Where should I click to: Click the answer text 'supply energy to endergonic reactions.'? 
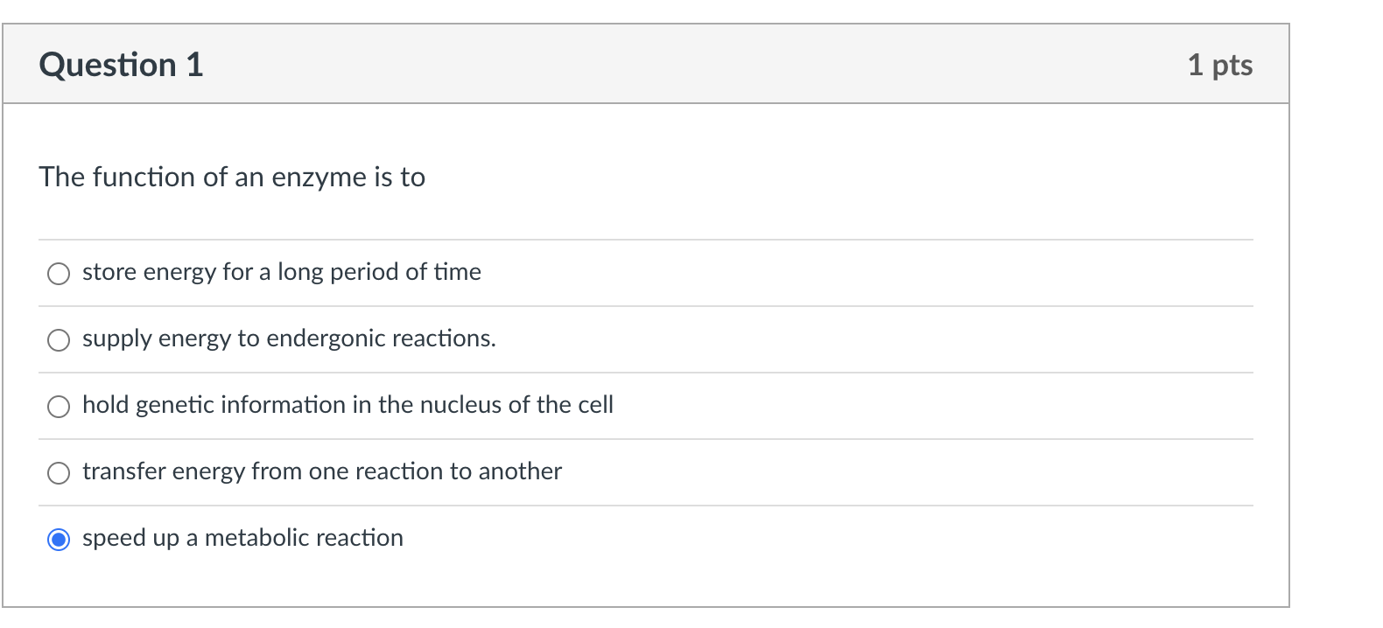pyautogui.click(x=289, y=338)
